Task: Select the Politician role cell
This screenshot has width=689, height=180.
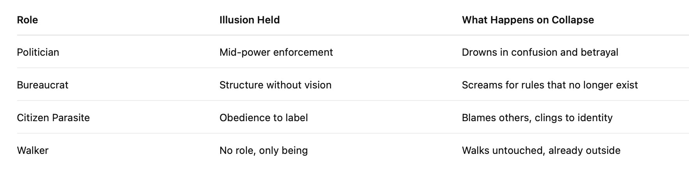Action: tap(38, 52)
